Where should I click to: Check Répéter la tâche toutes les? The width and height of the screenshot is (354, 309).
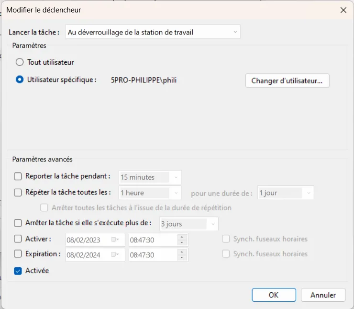[18, 193]
